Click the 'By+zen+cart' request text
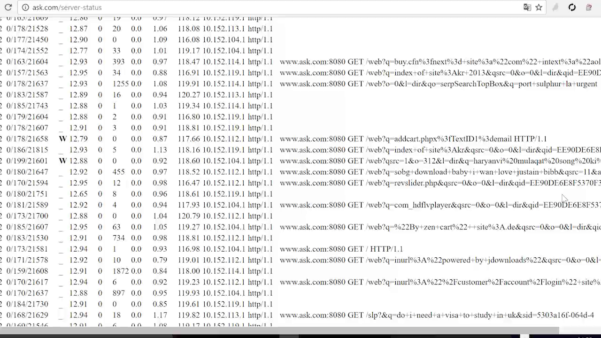The height and width of the screenshot is (338, 601). [440, 227]
